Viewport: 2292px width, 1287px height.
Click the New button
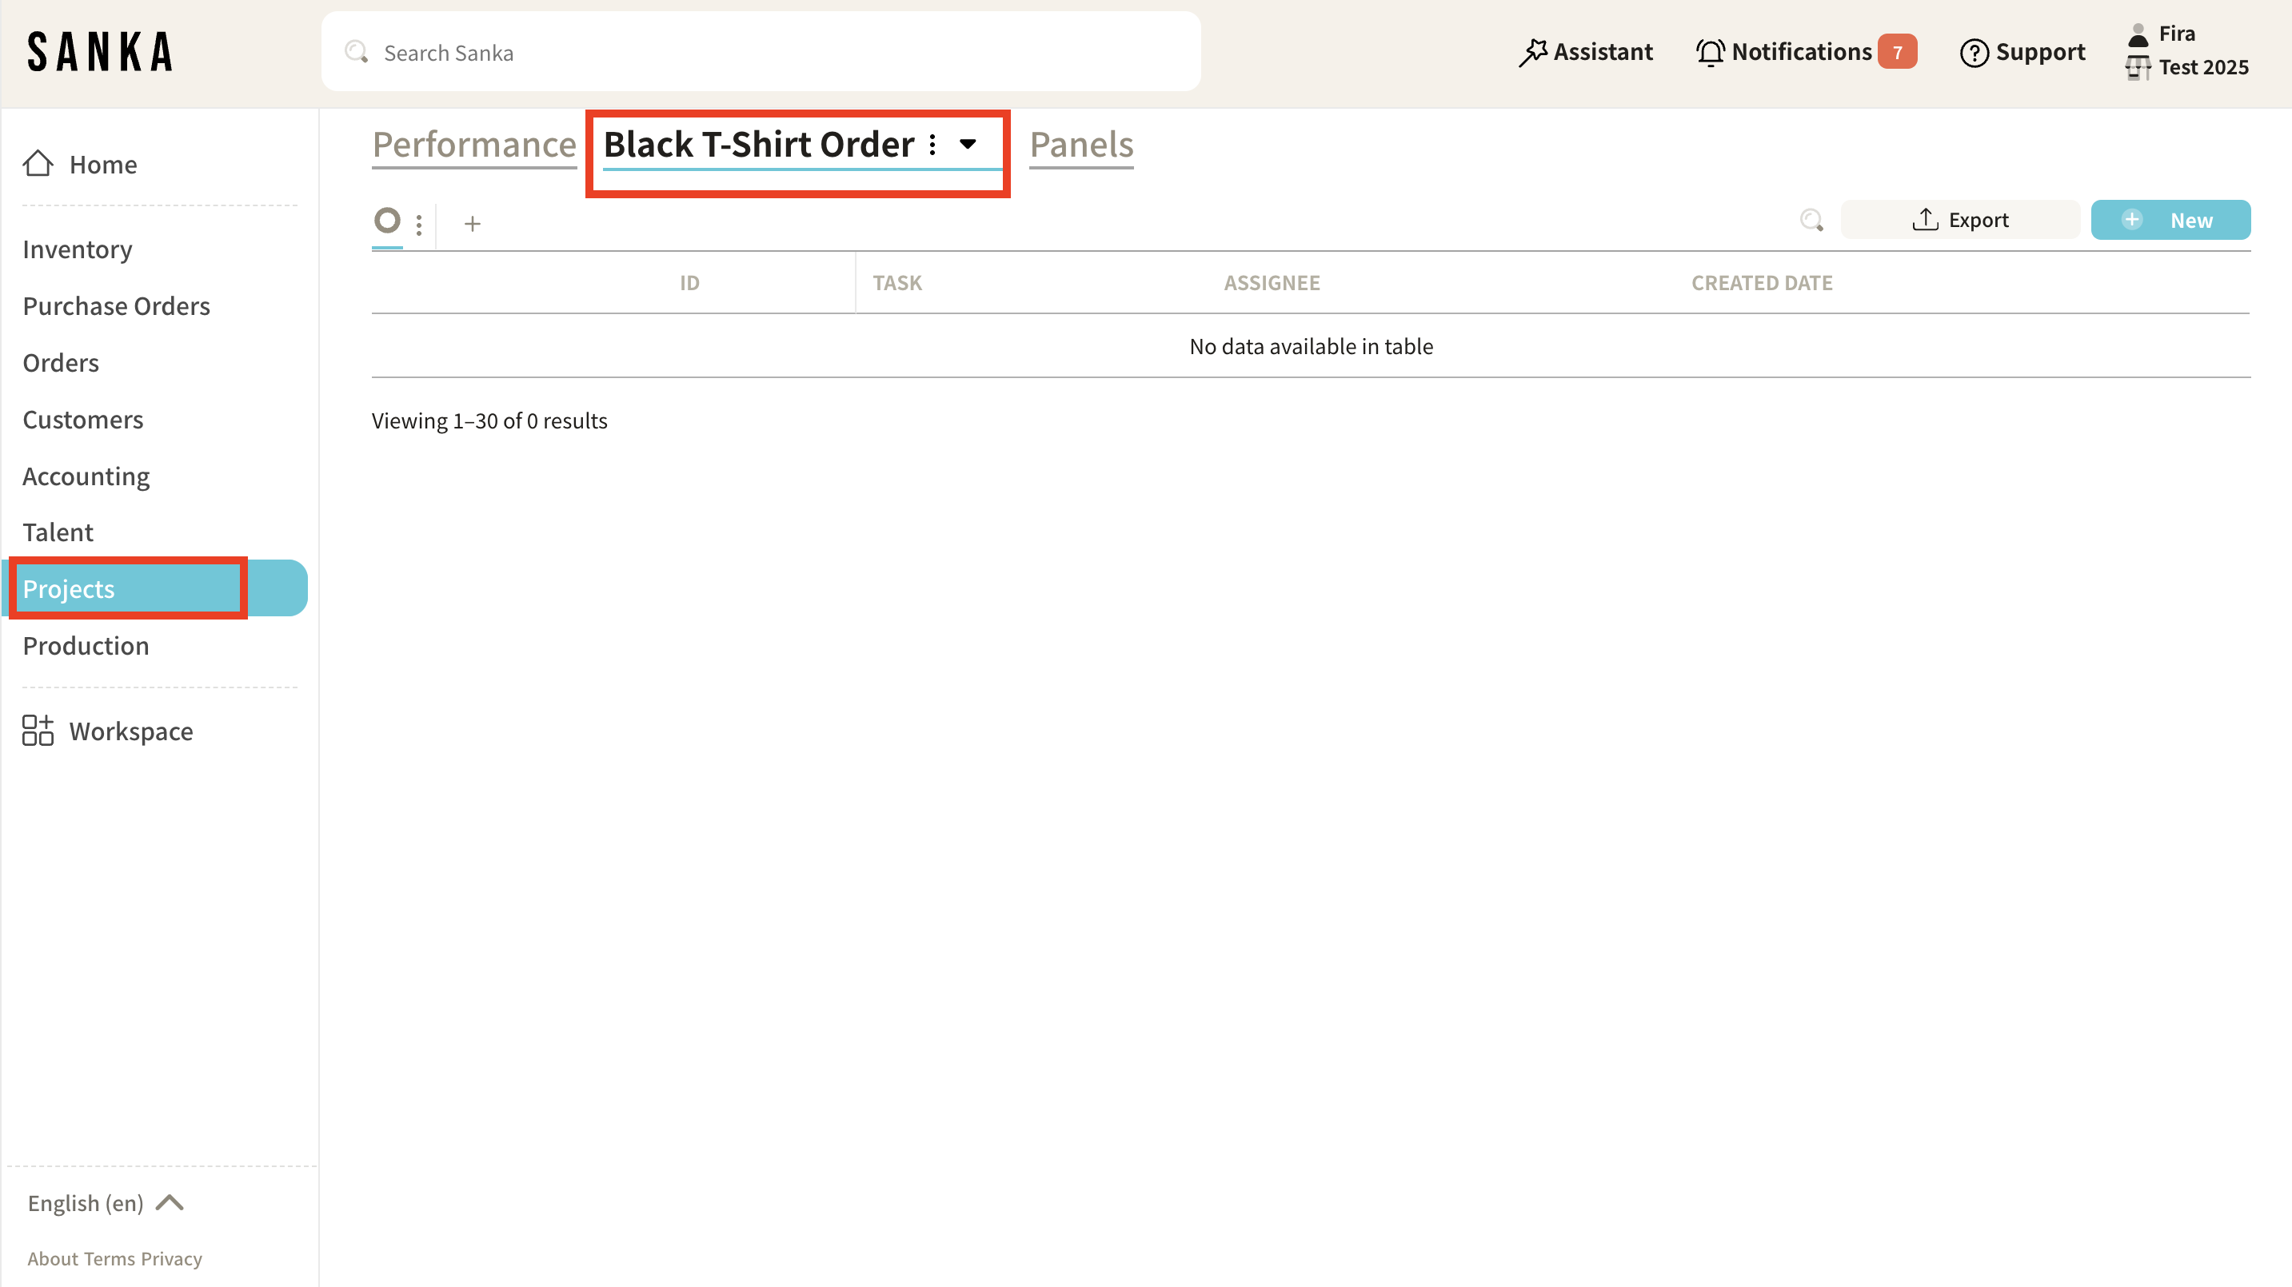tap(2170, 220)
